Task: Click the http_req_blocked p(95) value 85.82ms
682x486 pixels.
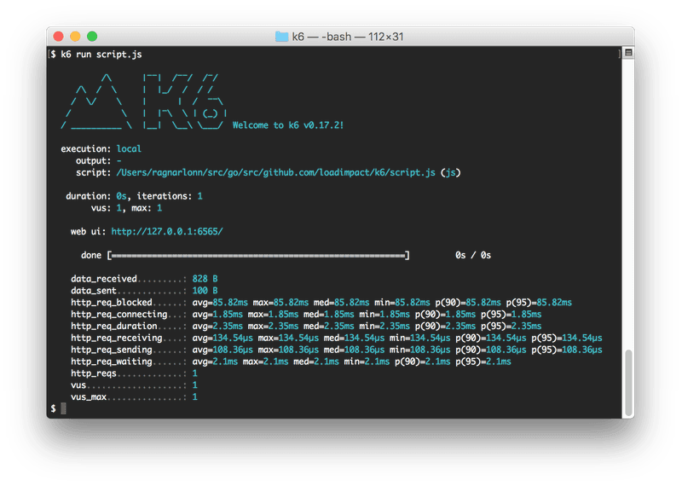Action: [x=554, y=303]
